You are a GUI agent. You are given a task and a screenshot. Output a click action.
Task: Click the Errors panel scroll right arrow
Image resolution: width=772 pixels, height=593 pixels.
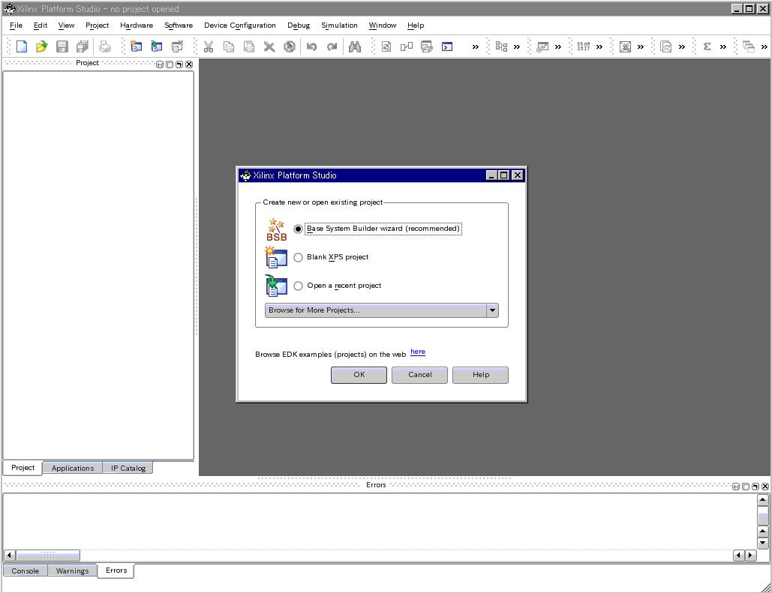click(750, 556)
